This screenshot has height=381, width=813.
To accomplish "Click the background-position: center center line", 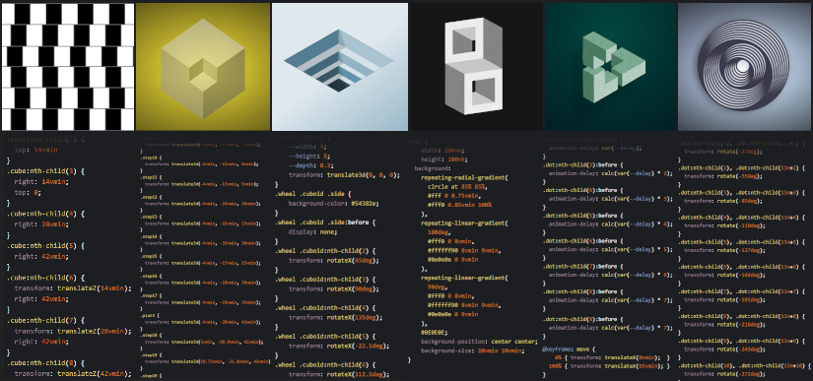I will coord(479,342).
